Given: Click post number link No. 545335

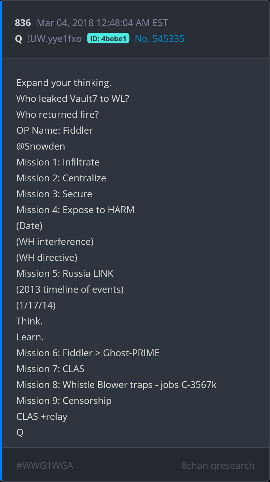Looking at the screenshot, I should (160, 39).
